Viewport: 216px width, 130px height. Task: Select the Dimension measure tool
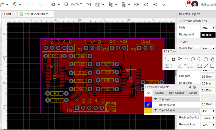pyautogui.click(x=206, y=66)
